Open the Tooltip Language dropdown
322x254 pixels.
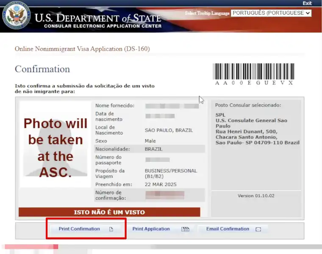[x=271, y=13]
